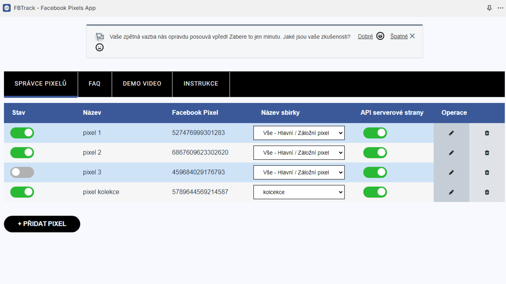Turn off server-side API for pixel kolekce
This screenshot has width=506, height=284.
click(x=375, y=192)
